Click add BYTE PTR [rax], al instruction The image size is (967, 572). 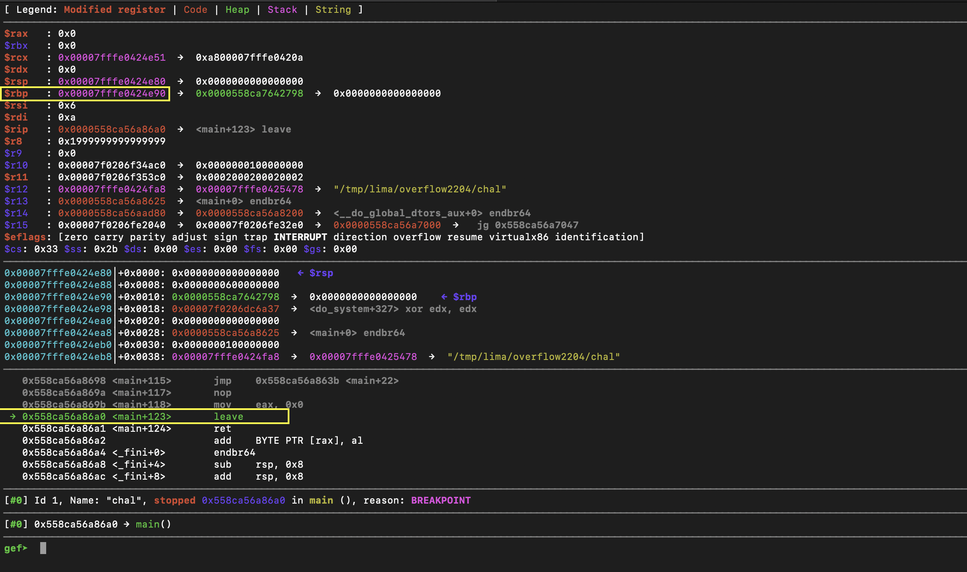(193, 440)
